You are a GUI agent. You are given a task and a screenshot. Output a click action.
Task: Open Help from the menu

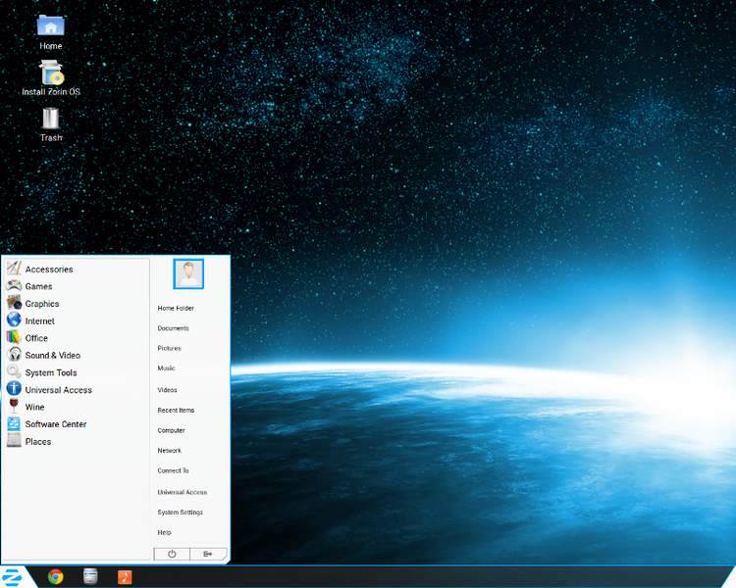164,533
